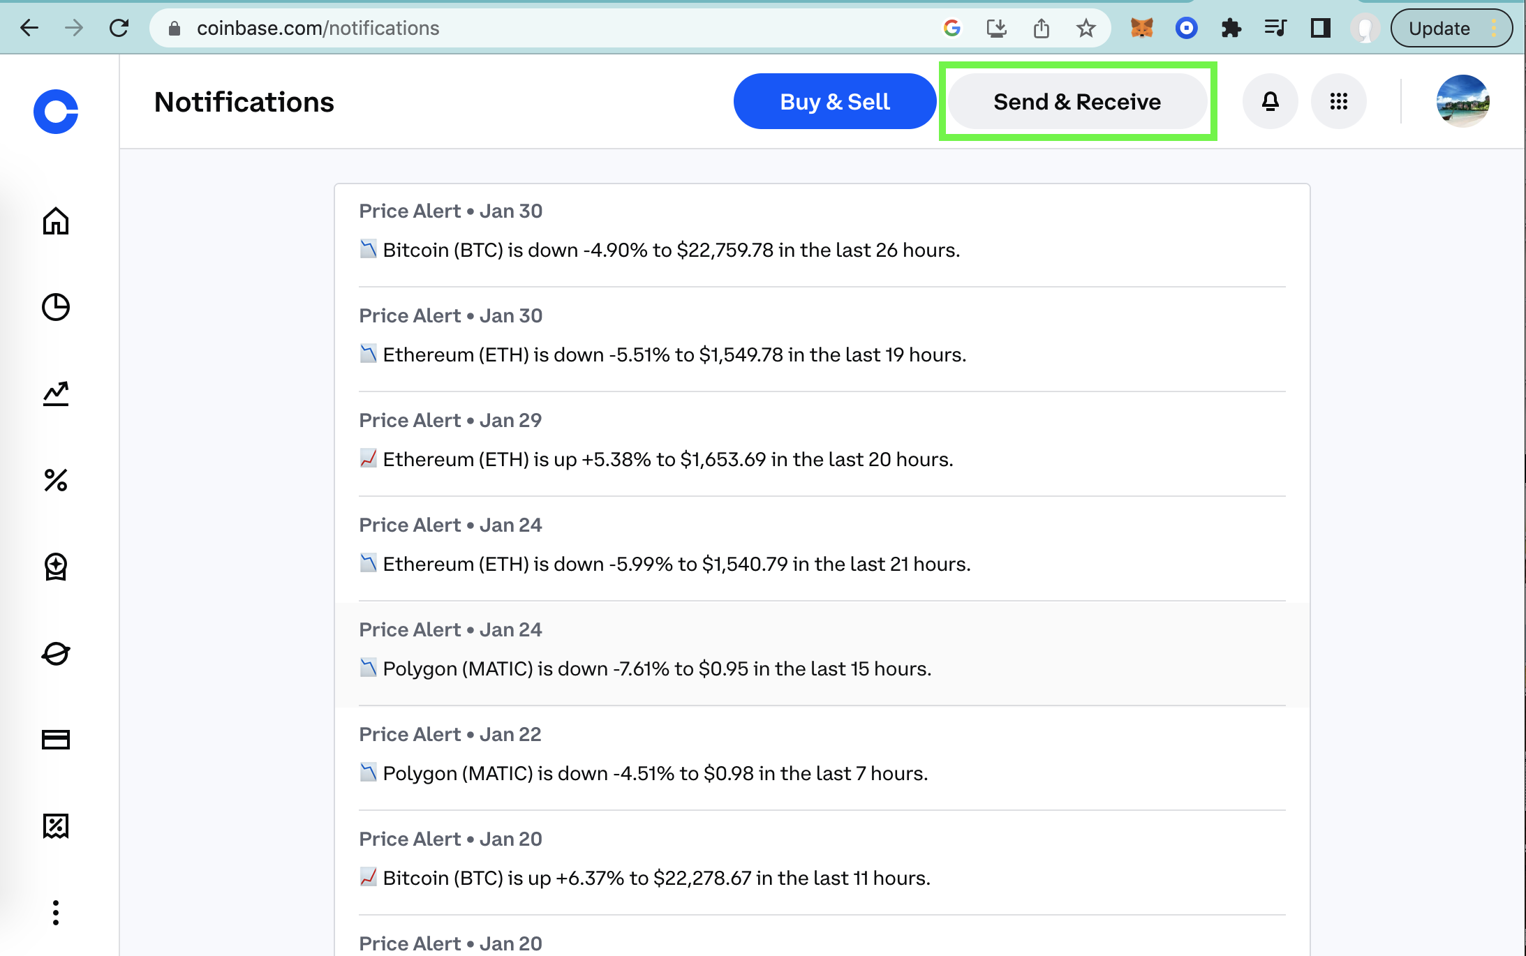The image size is (1526, 956).
Task: Reload the page with refresh icon
Action: [x=119, y=28]
